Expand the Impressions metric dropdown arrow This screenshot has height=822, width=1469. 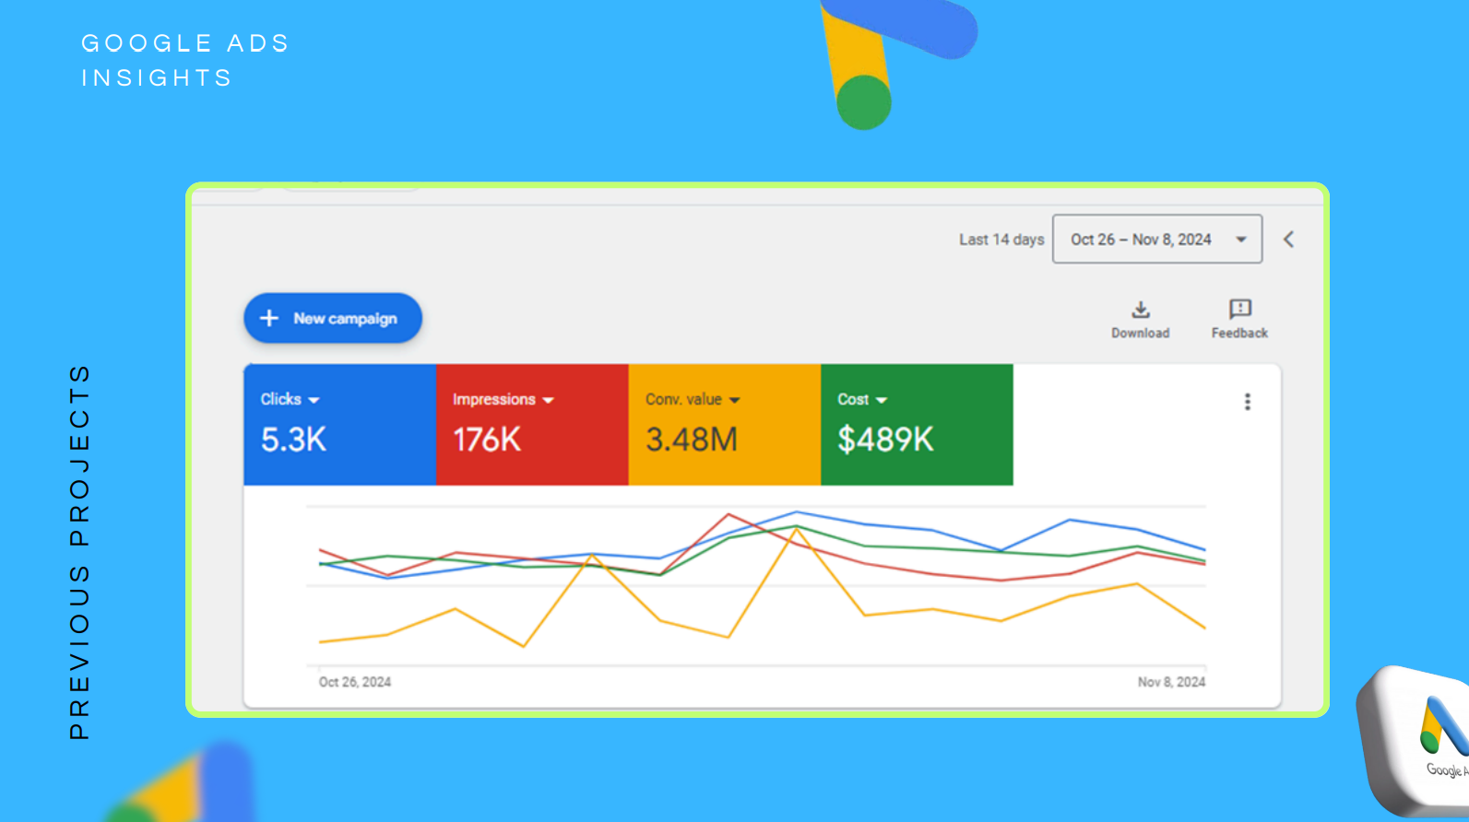click(x=548, y=400)
